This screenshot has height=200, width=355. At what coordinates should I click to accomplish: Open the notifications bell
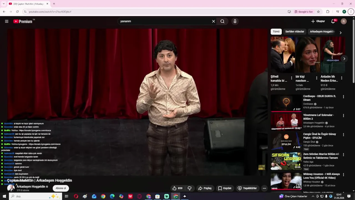point(334,21)
